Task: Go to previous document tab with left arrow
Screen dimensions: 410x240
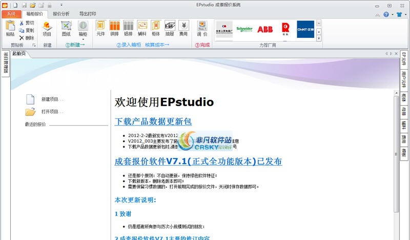Action: 386,54
